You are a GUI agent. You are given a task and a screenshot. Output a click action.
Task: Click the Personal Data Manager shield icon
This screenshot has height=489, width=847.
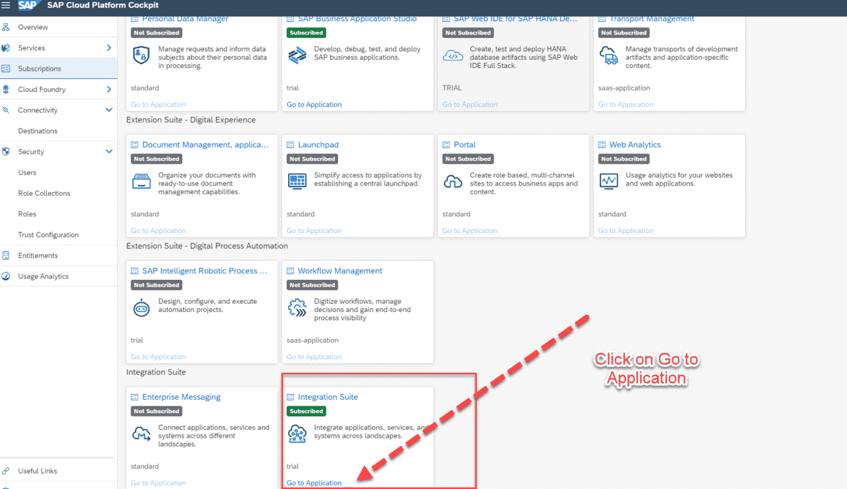(x=141, y=54)
